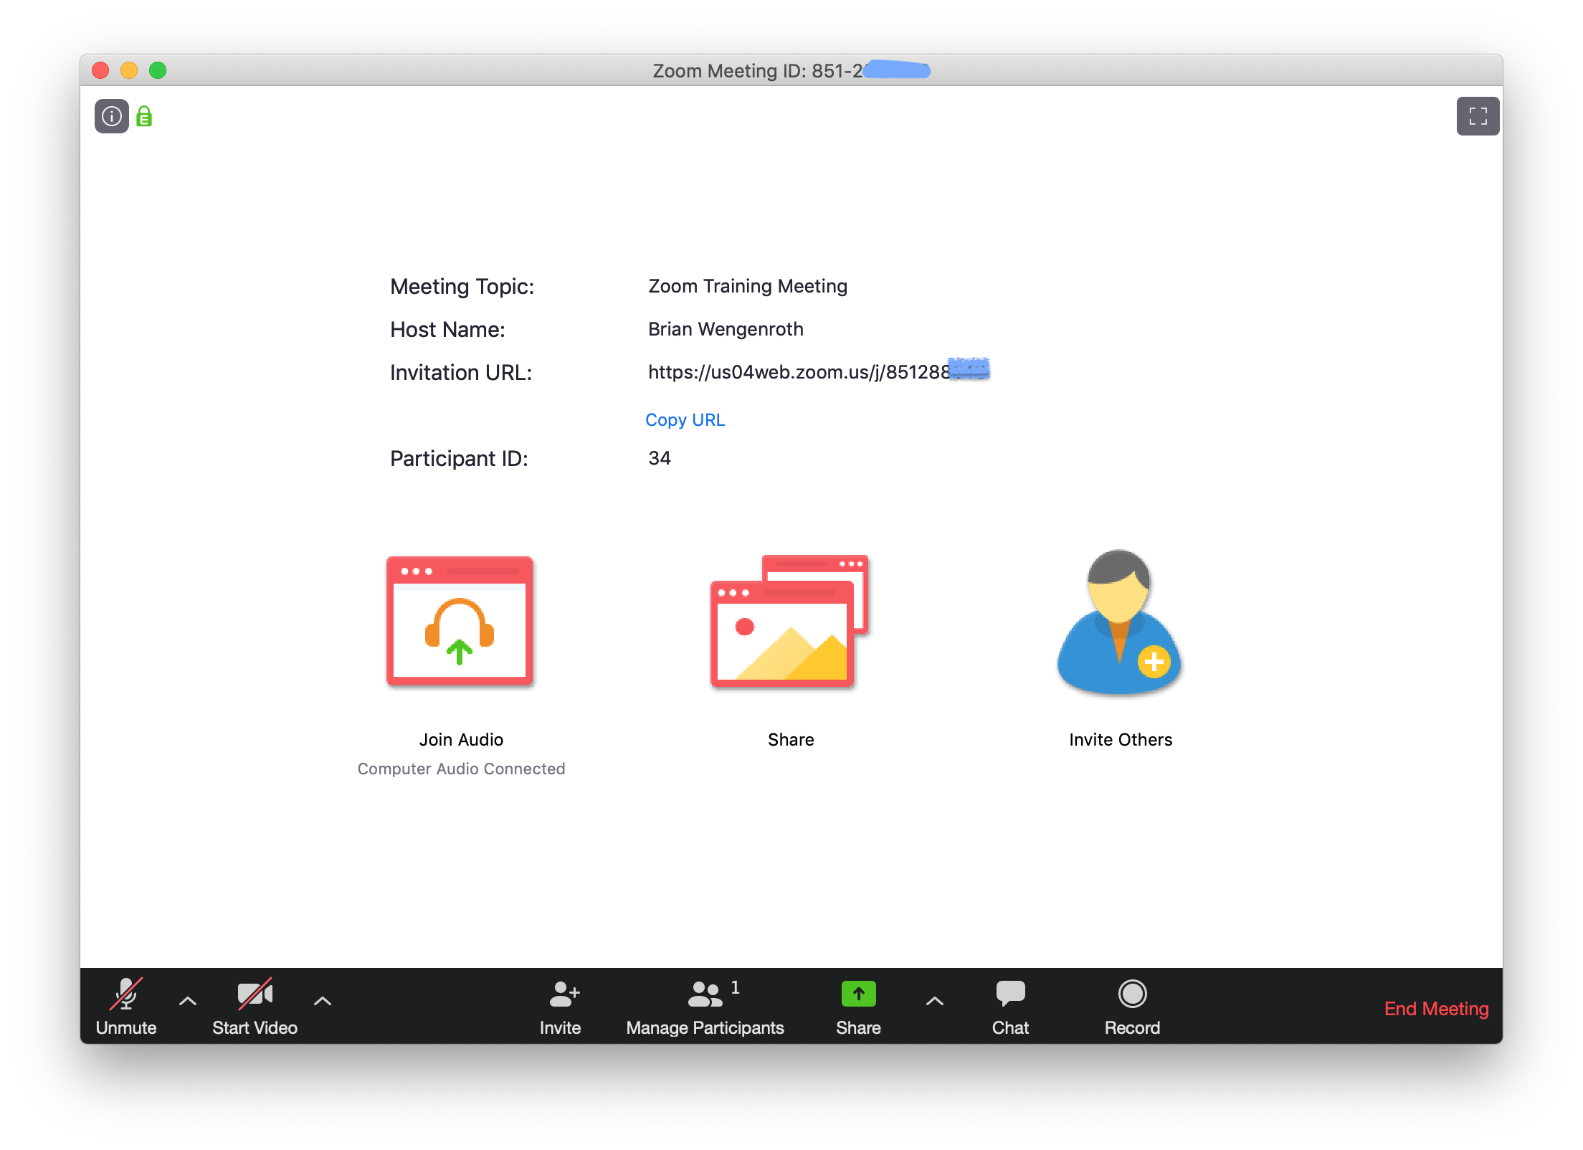The height and width of the screenshot is (1150, 1583).
Task: Click the Zoom Meeting ID title text
Action: (x=791, y=70)
